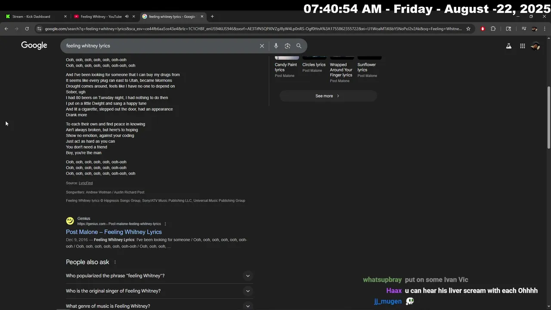551x310 pixels.
Task: Close the Google search tab
Action: [202, 16]
